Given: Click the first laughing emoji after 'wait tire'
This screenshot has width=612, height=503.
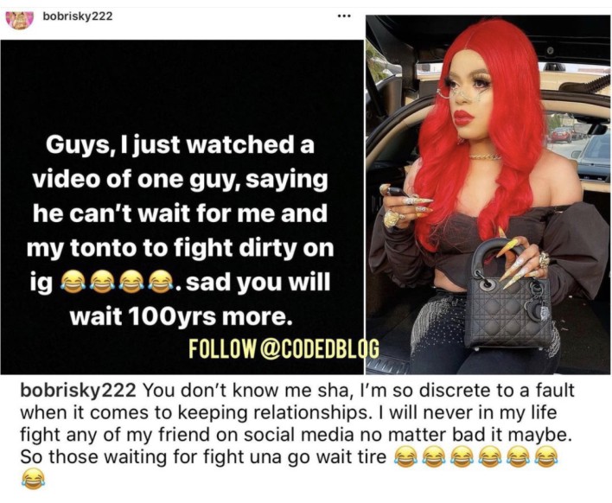Looking at the screenshot, I should pyautogui.click(x=405, y=457).
